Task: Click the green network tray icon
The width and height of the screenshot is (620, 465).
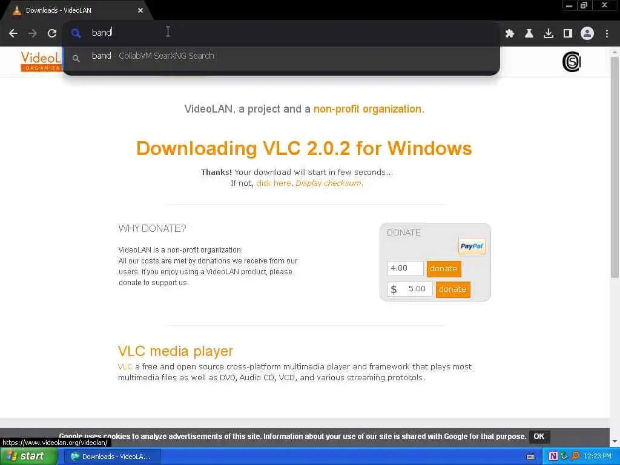Action: pos(564,457)
